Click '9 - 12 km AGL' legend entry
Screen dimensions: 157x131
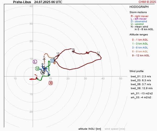141,56
